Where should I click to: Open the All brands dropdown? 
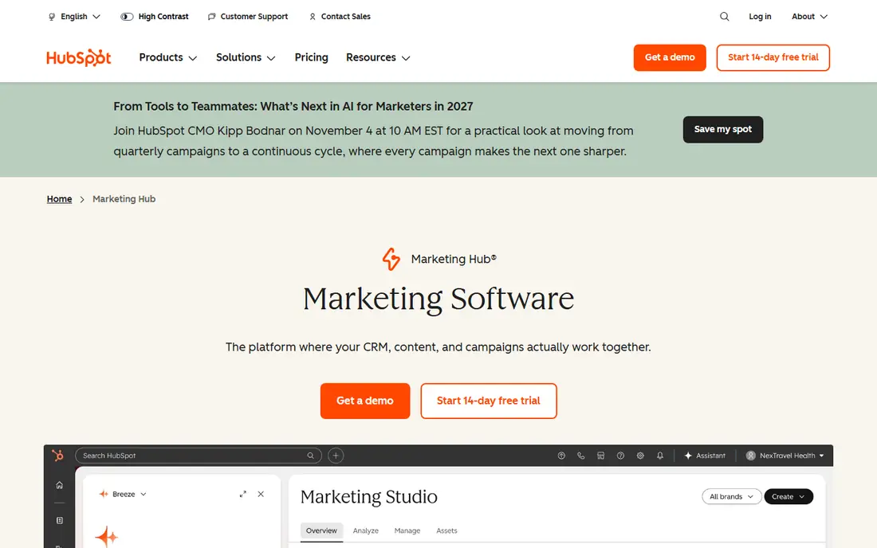click(x=732, y=496)
